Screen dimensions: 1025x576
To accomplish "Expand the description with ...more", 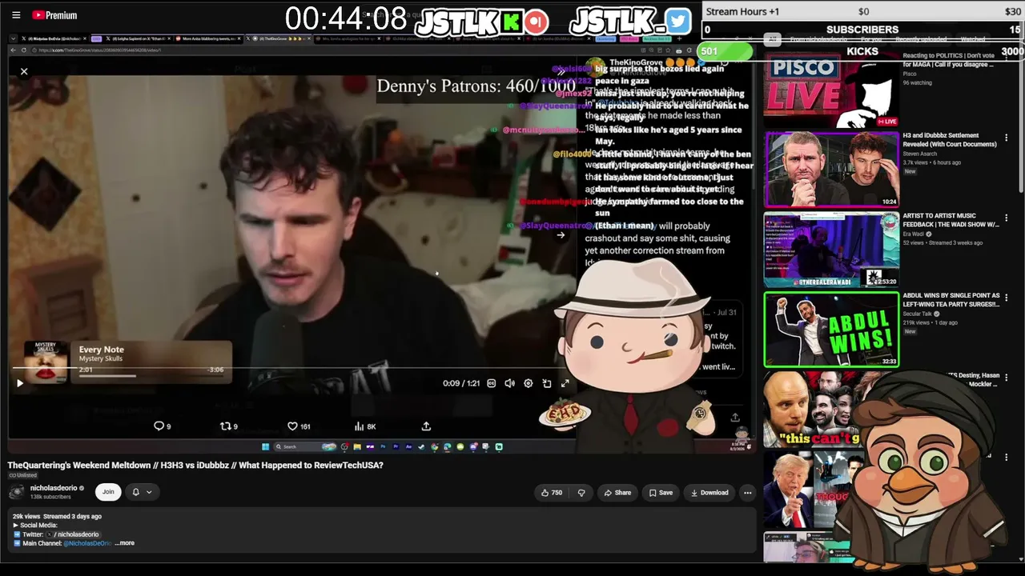I will pos(125,543).
